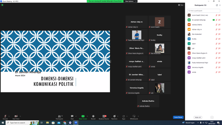Click the Mute All button
Screen dimensions: 222x125
coord(198,117)
